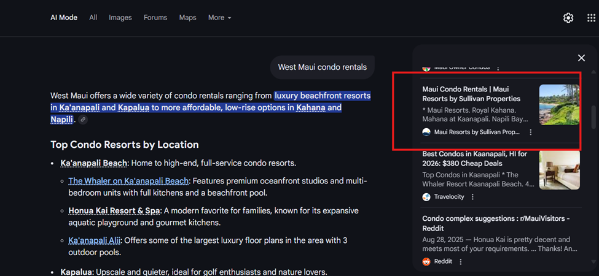Click the Sullivan Properties source favicon

426,132
